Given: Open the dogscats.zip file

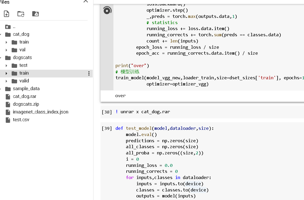Looking at the screenshot, I should coord(26,104).
